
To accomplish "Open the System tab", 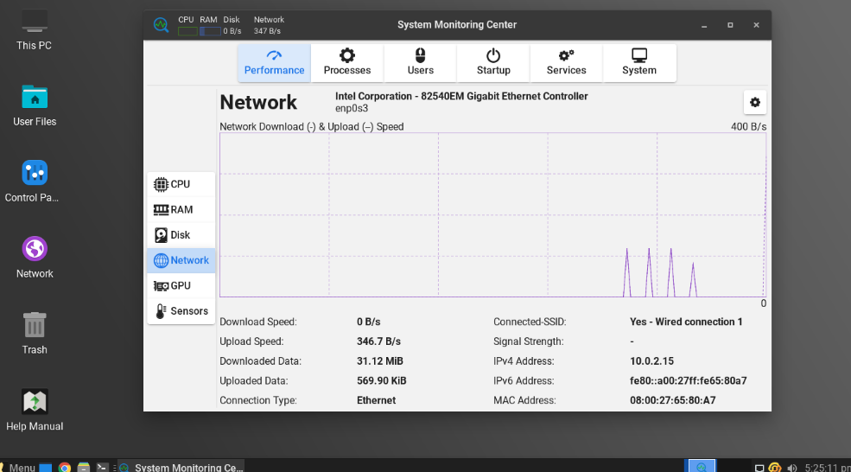I will click(639, 63).
